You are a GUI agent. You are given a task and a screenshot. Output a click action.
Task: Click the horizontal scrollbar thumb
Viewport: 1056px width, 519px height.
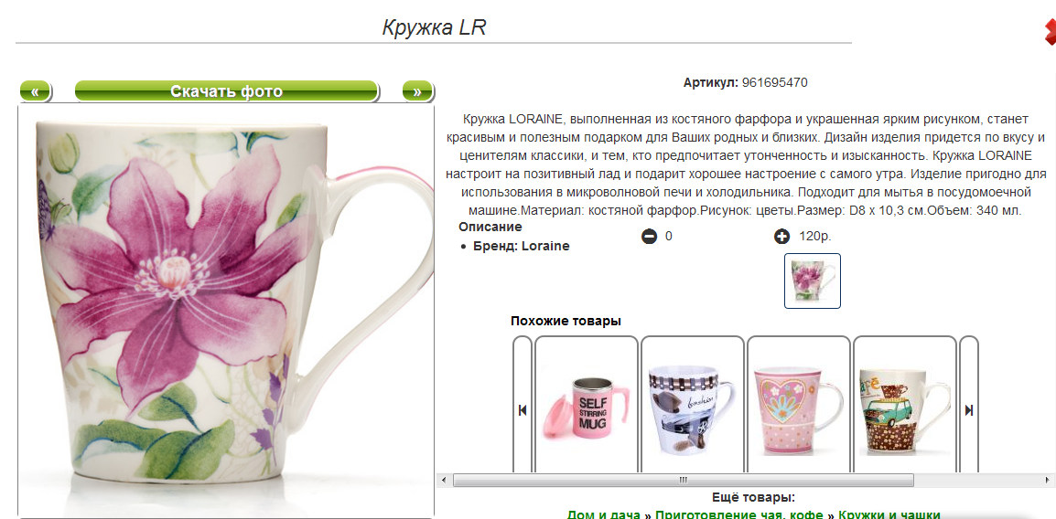[684, 480]
